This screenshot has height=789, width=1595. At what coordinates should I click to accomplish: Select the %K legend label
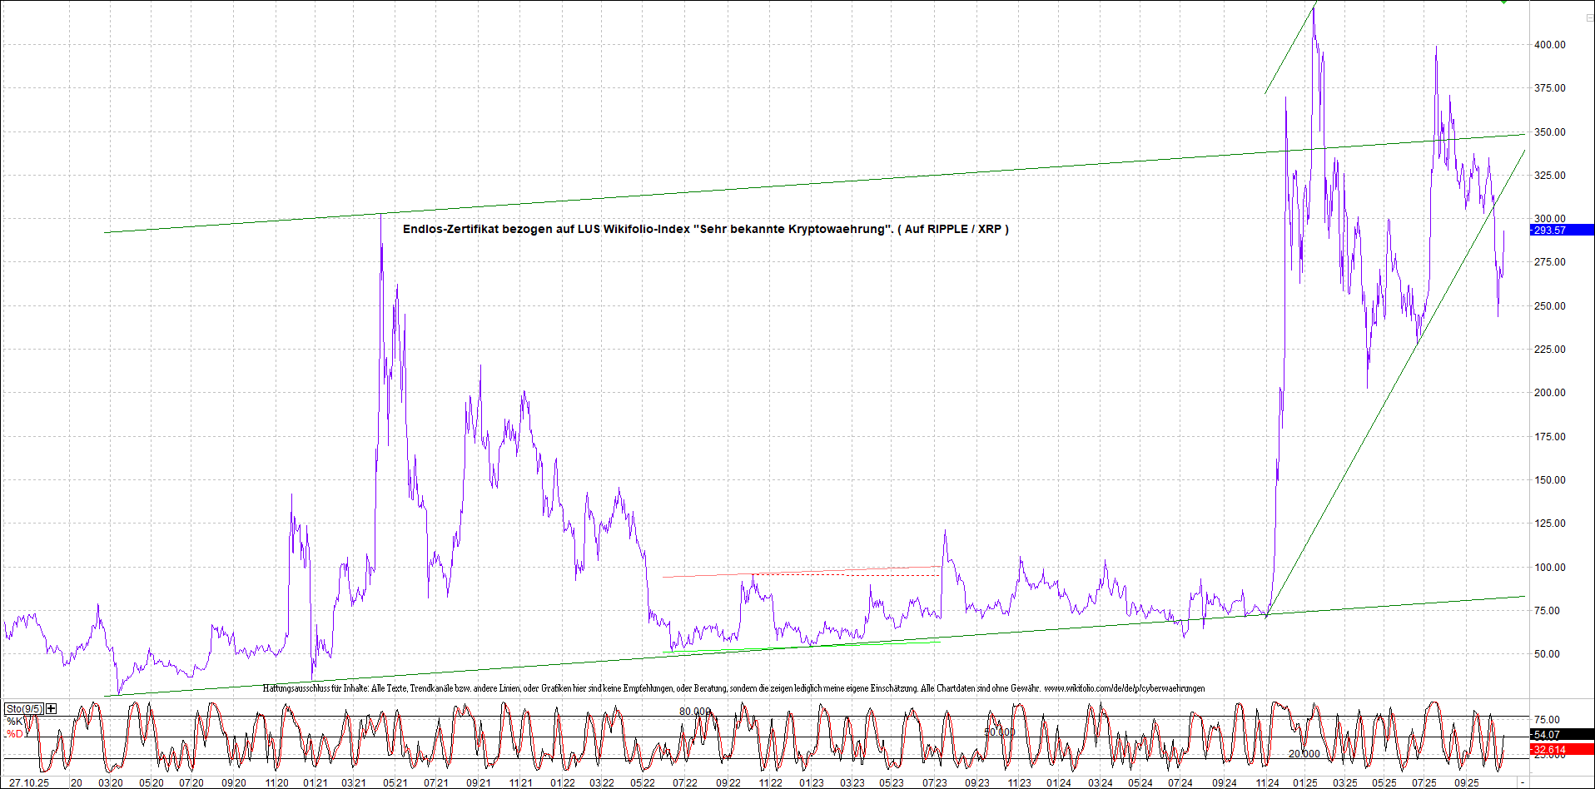[14, 722]
